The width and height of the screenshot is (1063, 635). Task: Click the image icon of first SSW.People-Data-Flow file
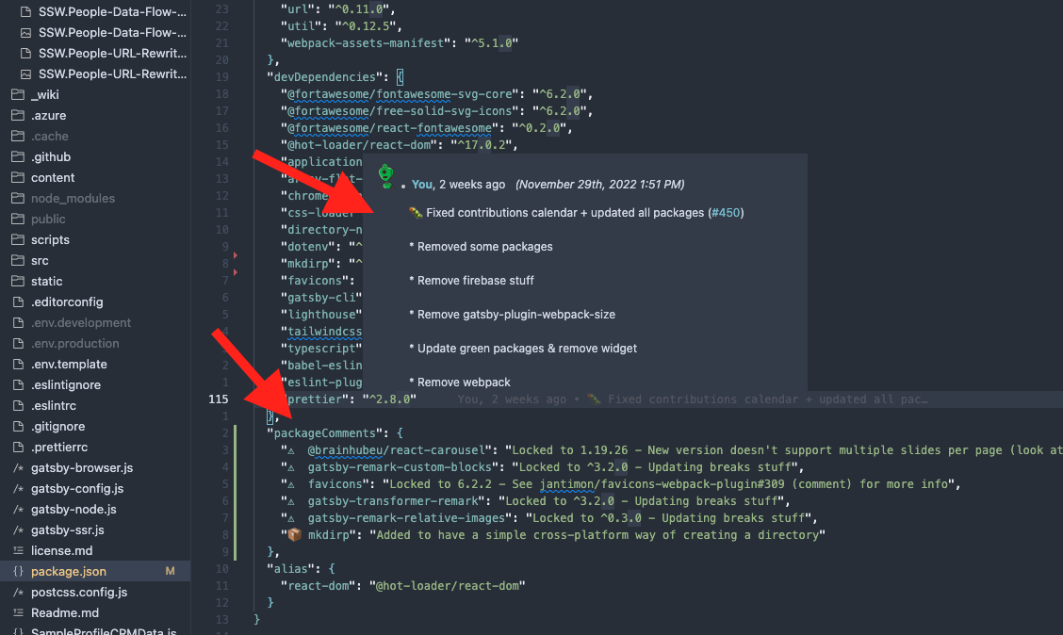25,11
